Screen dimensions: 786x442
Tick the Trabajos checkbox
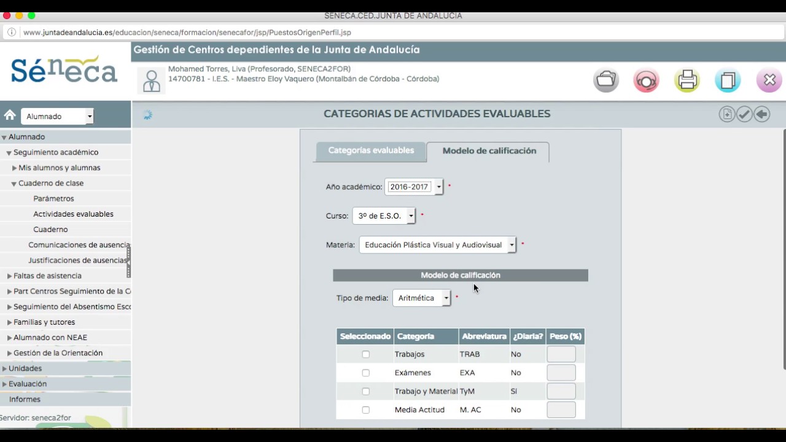(x=365, y=354)
